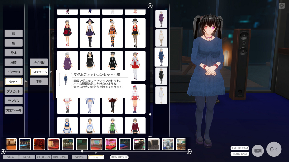
Task: Choose the purple madam dress costume
Action: (x=67, y=61)
